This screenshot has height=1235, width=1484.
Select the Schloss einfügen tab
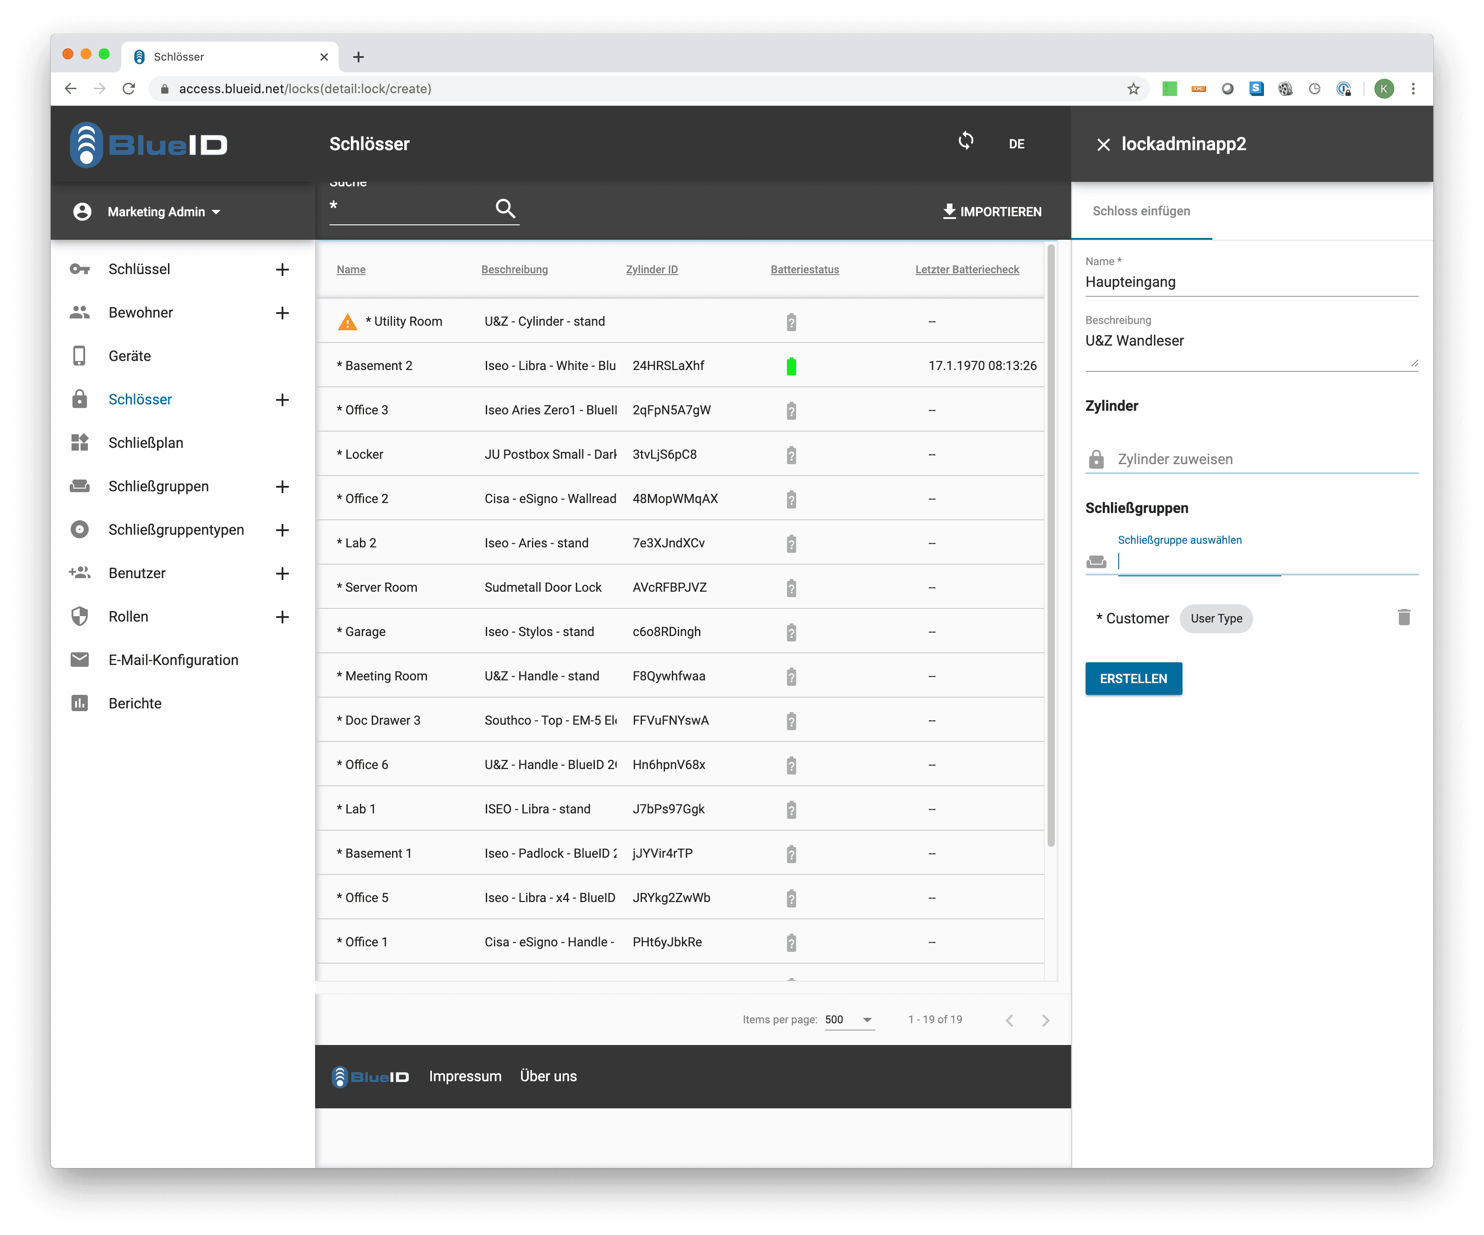[1141, 211]
